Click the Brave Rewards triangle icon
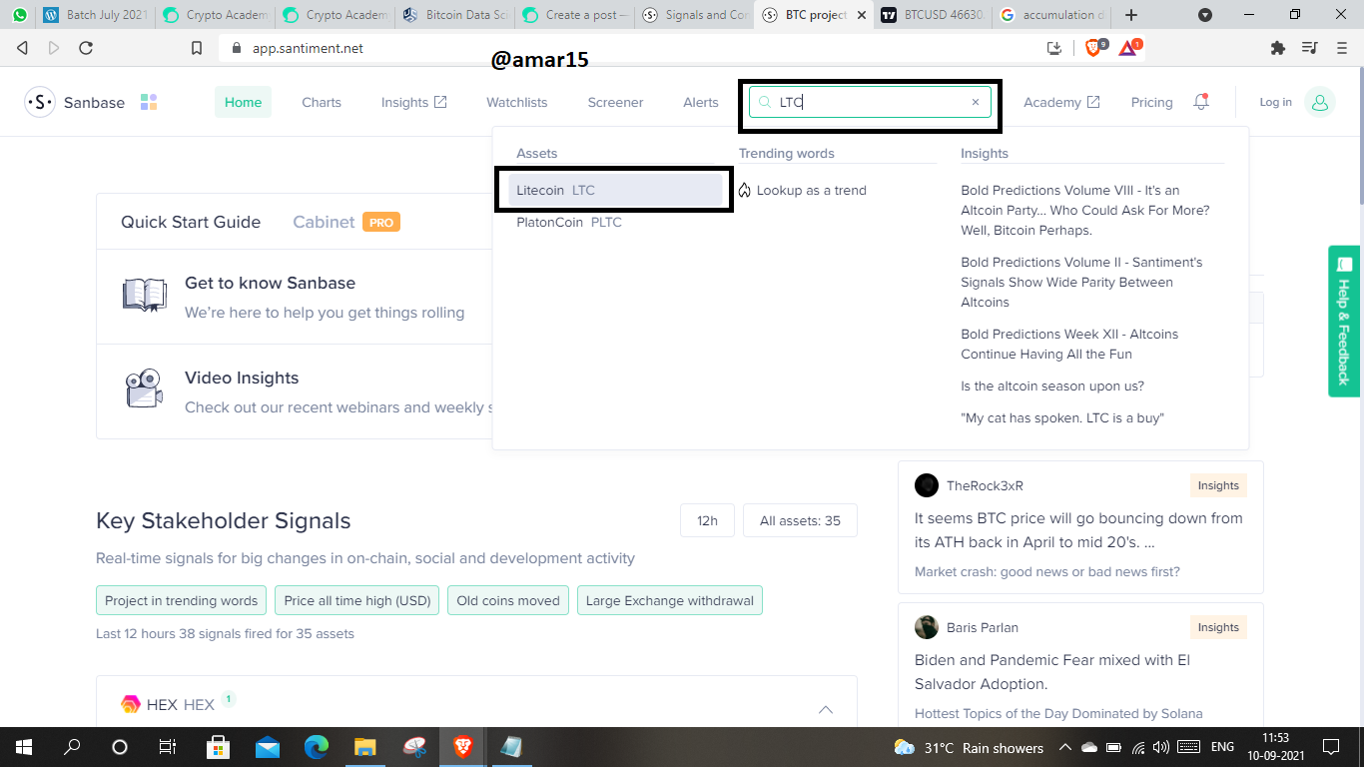Image resolution: width=1364 pixels, height=767 pixels. (1129, 47)
